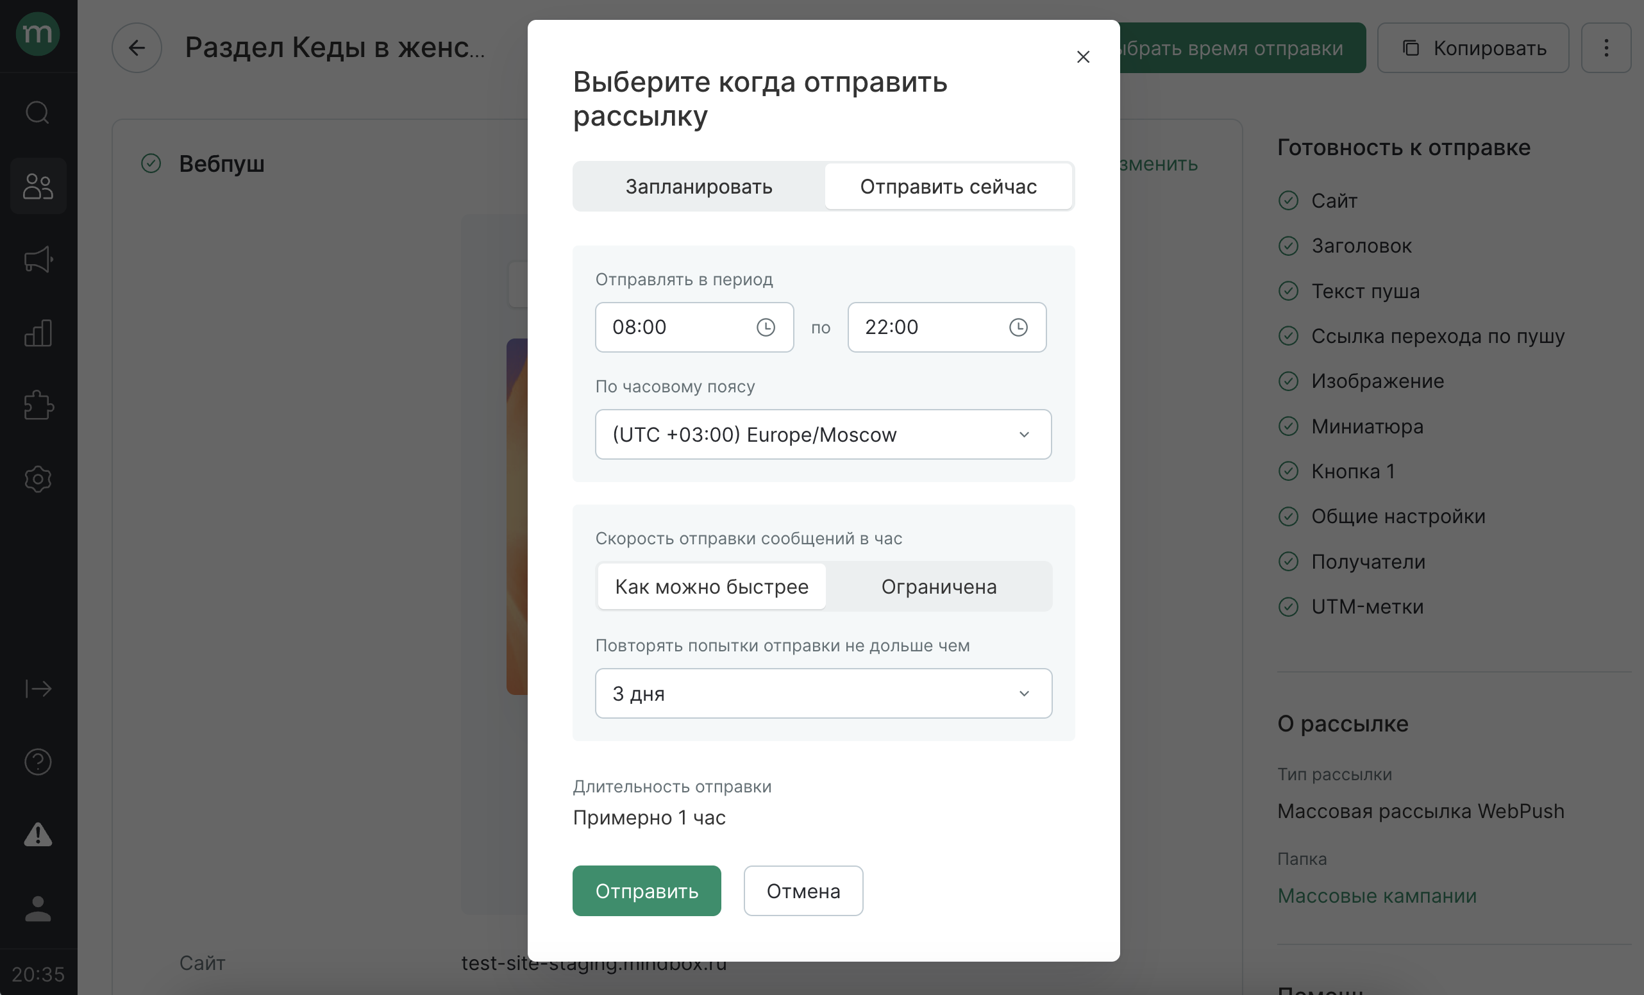Click the Отмена button
This screenshot has height=995, width=1644.
tap(803, 891)
